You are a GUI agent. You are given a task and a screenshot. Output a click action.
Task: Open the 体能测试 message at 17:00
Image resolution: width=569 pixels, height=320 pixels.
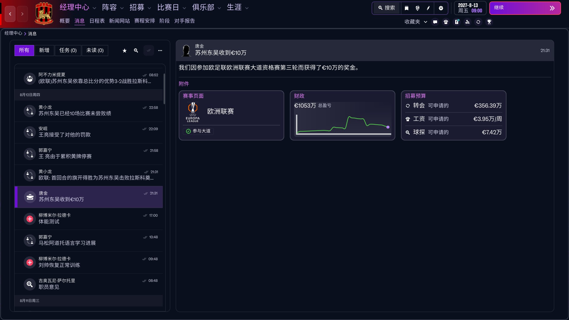pos(89,219)
